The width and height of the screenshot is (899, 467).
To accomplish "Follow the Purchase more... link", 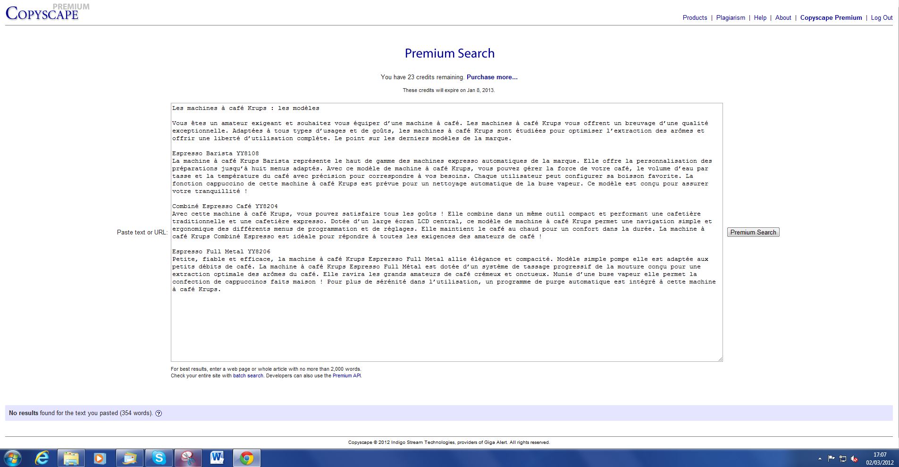I will 492,77.
